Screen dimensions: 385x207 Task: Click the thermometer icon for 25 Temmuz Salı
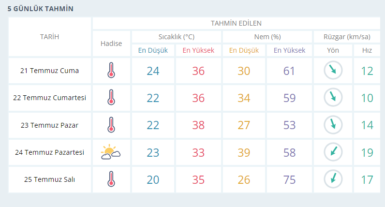click(111, 179)
